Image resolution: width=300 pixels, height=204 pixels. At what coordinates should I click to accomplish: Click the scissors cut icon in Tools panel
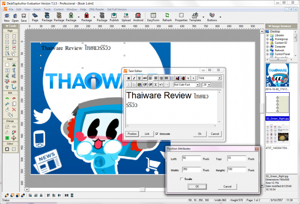7,104
